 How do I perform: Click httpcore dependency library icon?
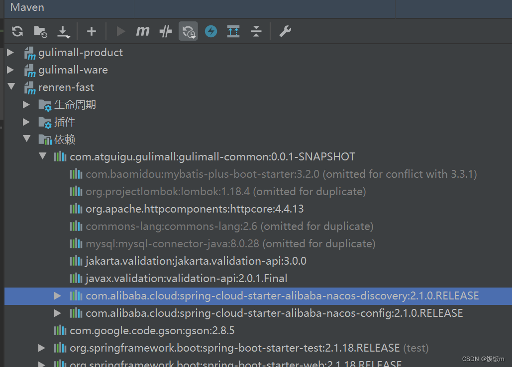click(76, 209)
